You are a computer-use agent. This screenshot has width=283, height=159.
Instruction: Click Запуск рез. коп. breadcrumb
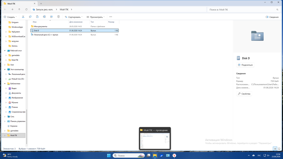pos(44,10)
